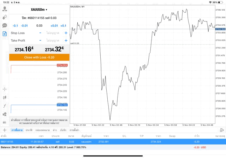The width and height of the screenshot is (226, 158).
Task: Decrease Take Profit with minus stepper
Action: [x=40, y=40]
